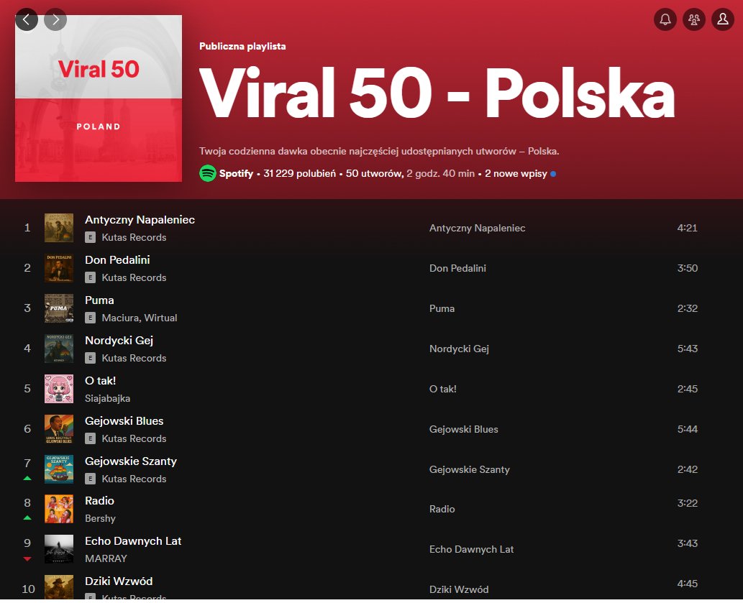743x603 pixels.
Task: Click track title Antyczny Napaleniec
Action: click(140, 220)
